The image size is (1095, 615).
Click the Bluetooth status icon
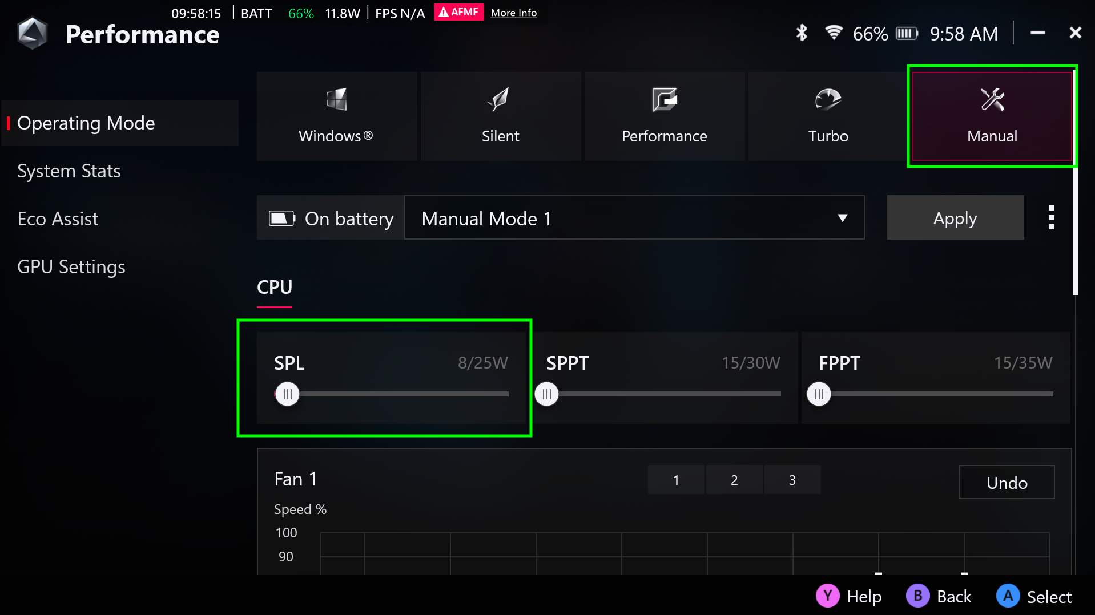pyautogui.click(x=802, y=33)
